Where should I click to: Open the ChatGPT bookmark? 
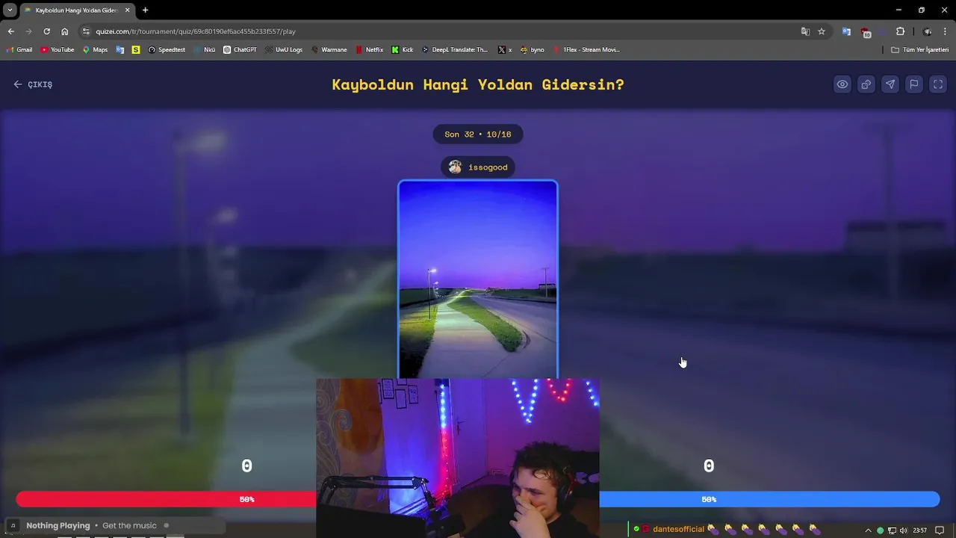click(x=240, y=50)
